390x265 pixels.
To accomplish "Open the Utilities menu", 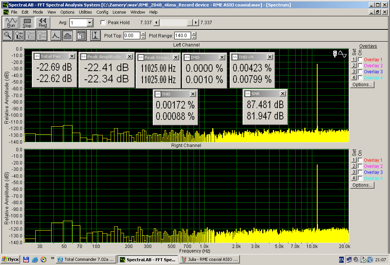I will point(85,12).
